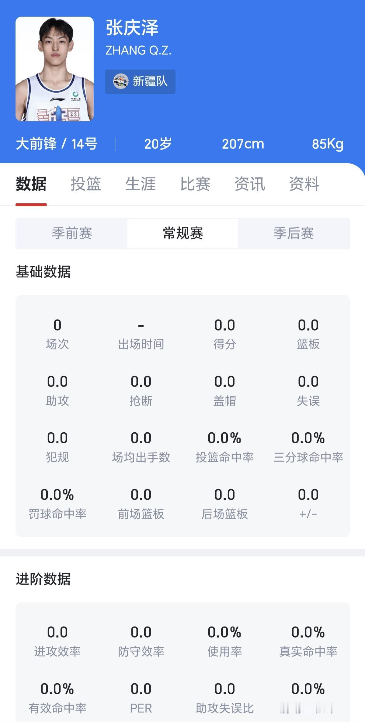365x722 pixels.
Task: Tap the 三分球命中率 stat
Action: [x=308, y=447]
